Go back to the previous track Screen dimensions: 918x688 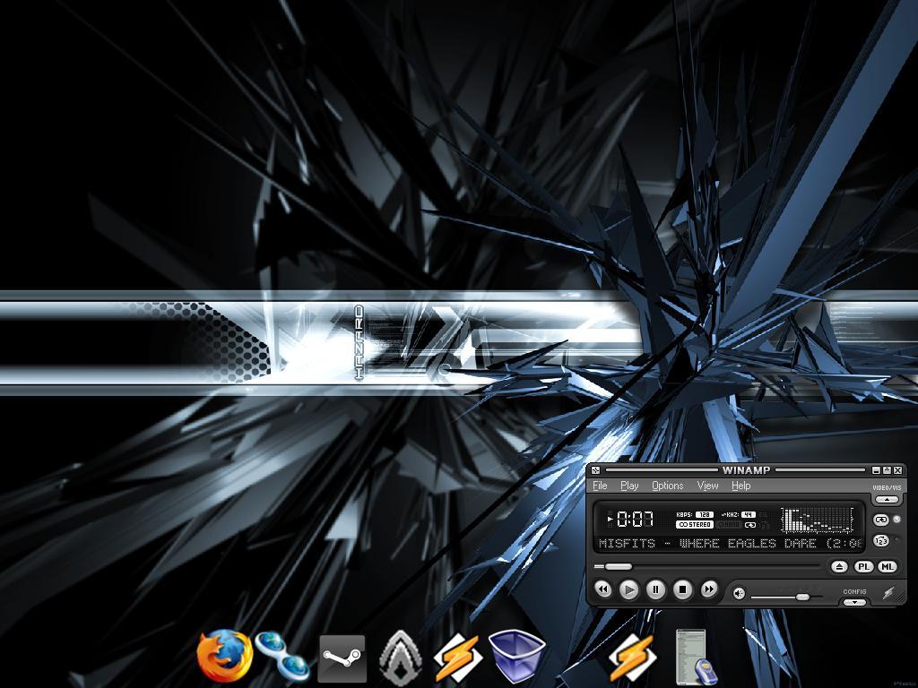pos(603,589)
